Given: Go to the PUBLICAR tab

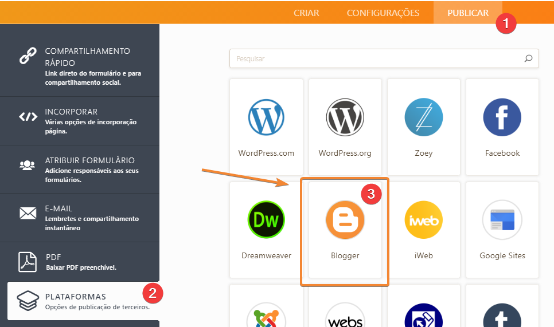Looking at the screenshot, I should (468, 13).
